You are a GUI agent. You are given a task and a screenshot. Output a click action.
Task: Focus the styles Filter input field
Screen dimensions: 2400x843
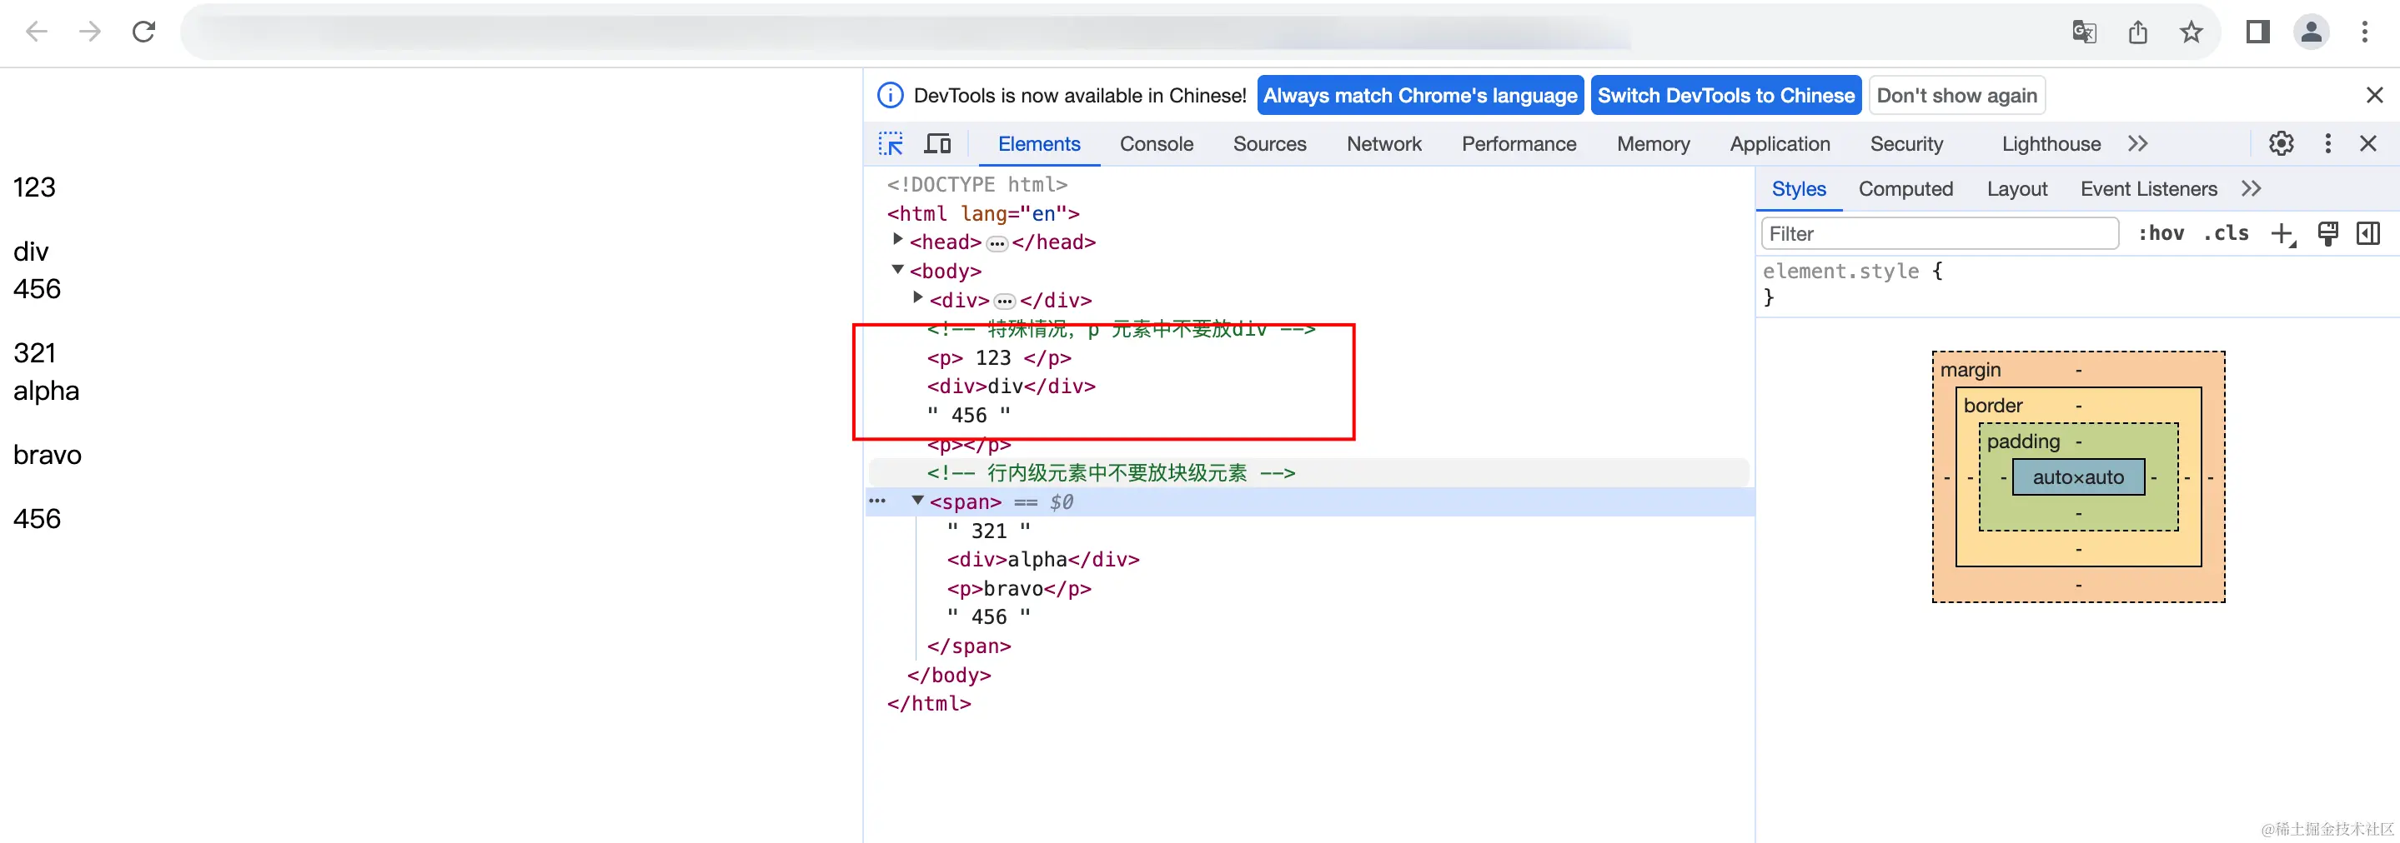point(1940,233)
